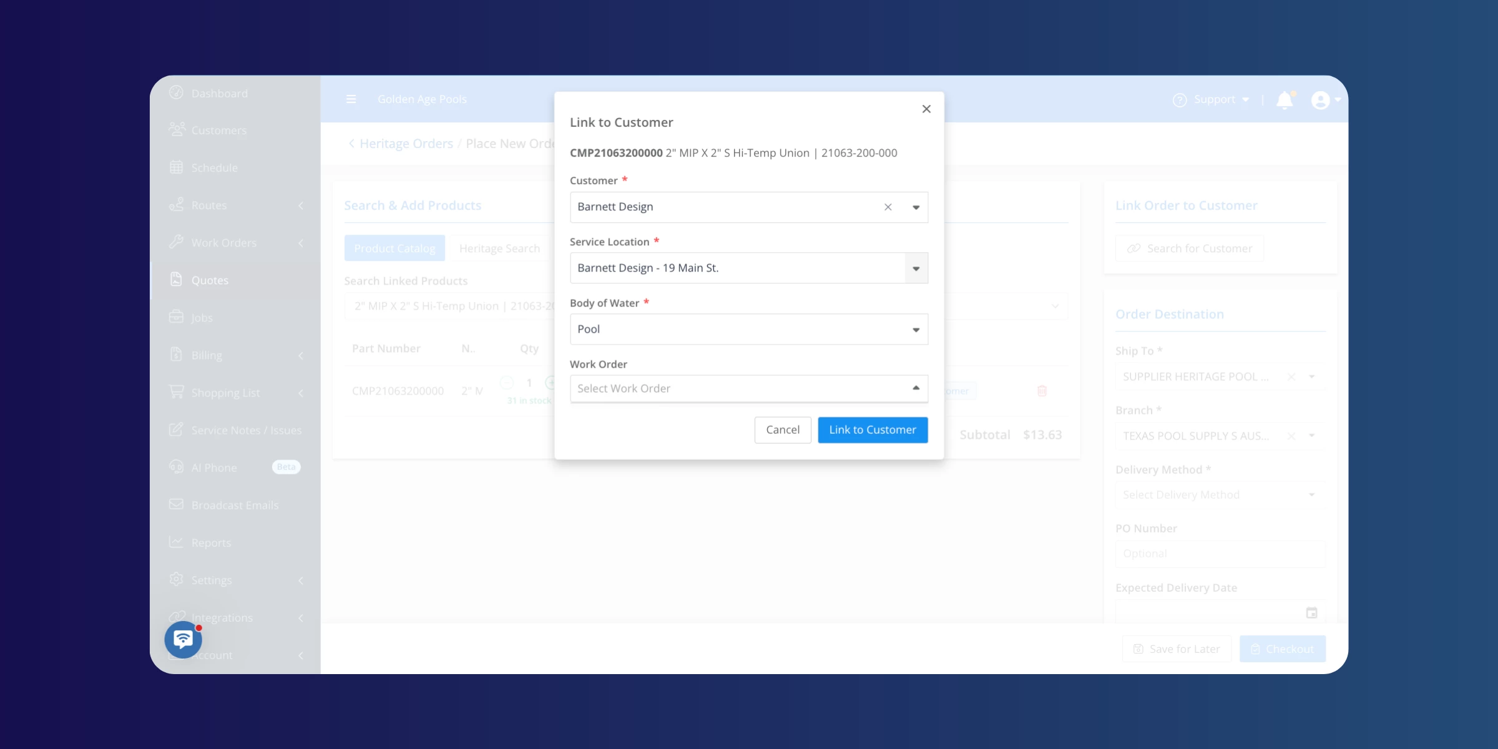This screenshot has width=1498, height=749.
Task: Clear the Barnett Design customer selection
Action: (888, 207)
